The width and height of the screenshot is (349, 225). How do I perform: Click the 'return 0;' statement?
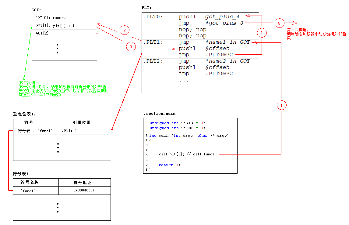pyautogui.click(x=169, y=165)
